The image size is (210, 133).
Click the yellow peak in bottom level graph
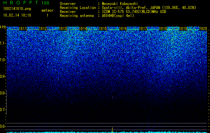113,130
